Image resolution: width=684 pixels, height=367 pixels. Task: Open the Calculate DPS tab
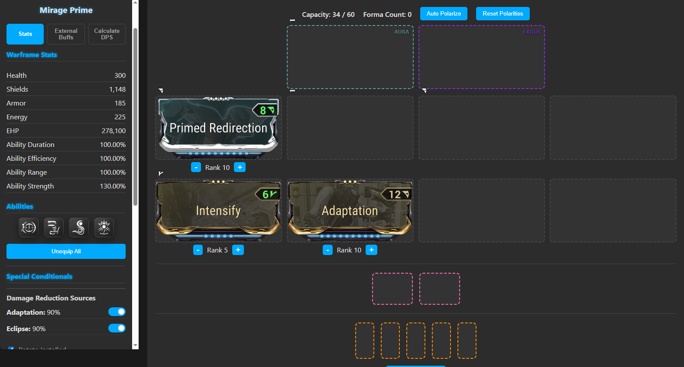click(107, 34)
